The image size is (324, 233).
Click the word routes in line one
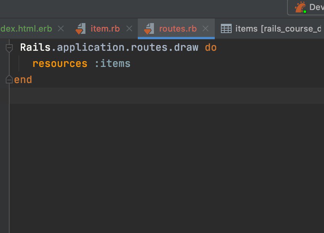point(149,47)
